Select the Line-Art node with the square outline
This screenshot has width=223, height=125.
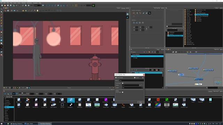coord(62,105)
